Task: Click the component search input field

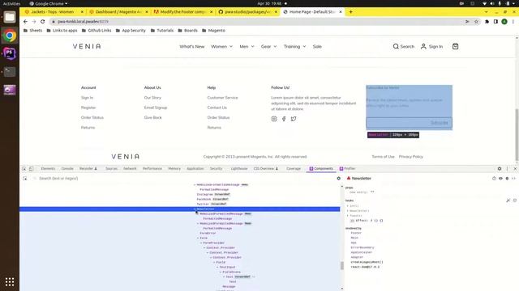Action: point(186,178)
